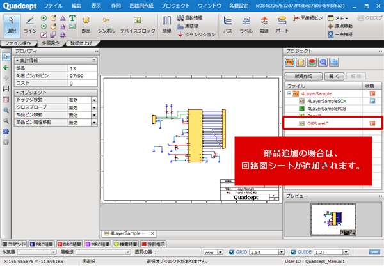Viewport: 384px width, 266px height.
Task: Select the バス bus tool
Action: click(227, 26)
